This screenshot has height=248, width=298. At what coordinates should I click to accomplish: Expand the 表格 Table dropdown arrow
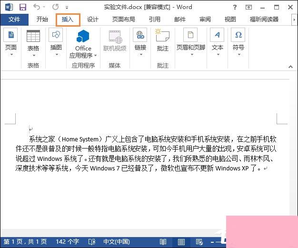(x=34, y=56)
